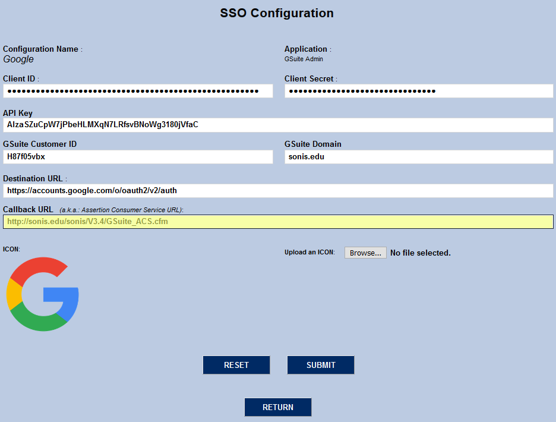Screen dimensions: 556x422
Task: Click the RESET button
Action: [x=236, y=364]
